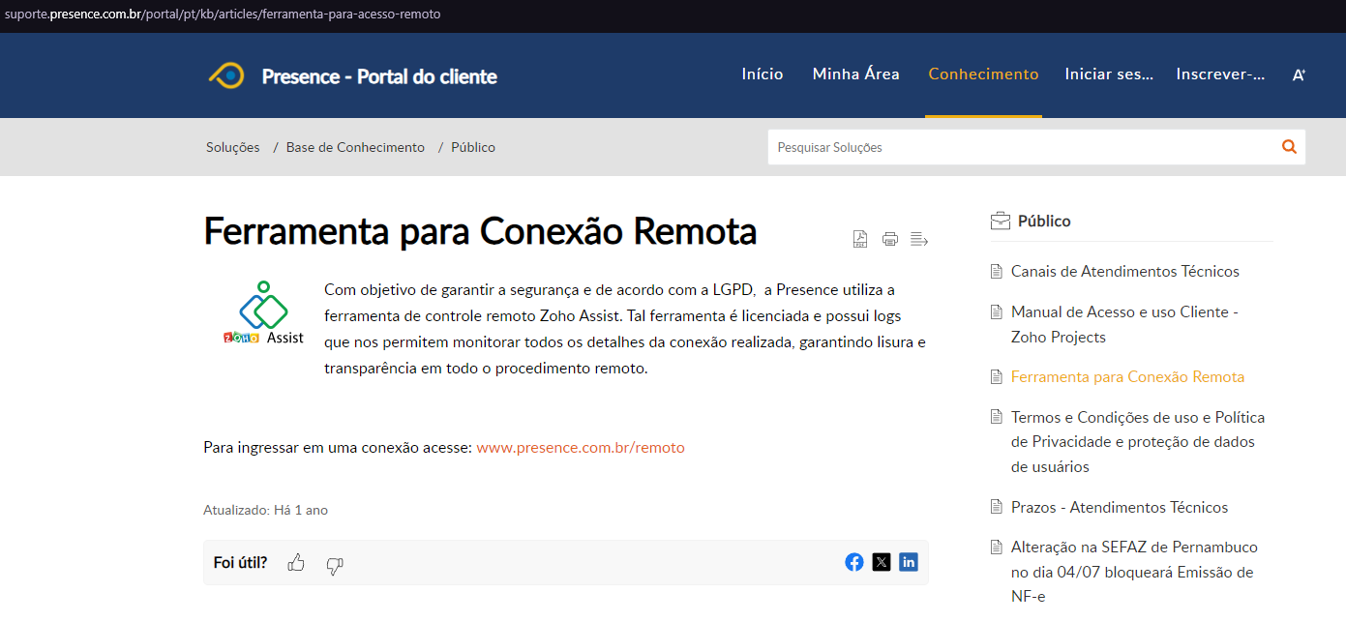The image size is (1346, 622).
Task: Click document icon beside Canais de Atendimentos
Action: pyautogui.click(x=997, y=272)
